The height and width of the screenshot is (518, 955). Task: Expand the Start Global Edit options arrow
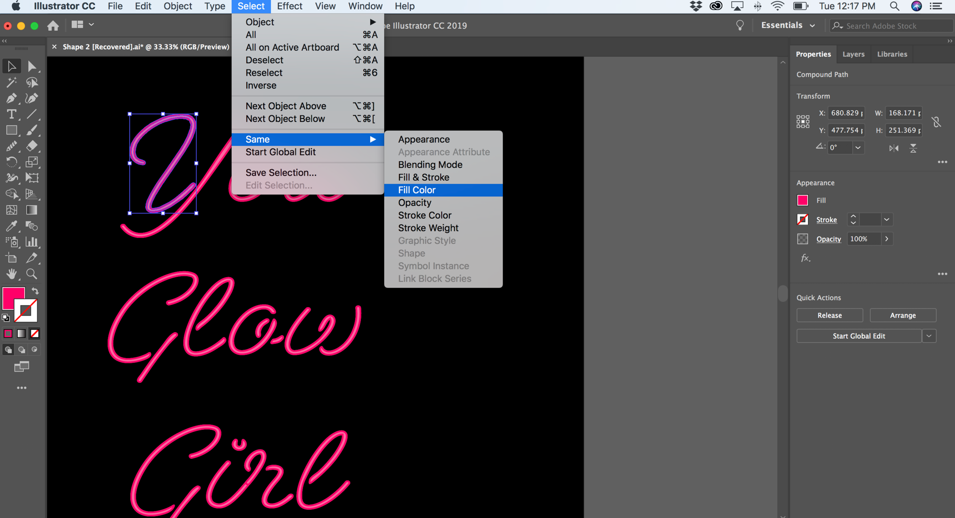[x=930, y=336]
